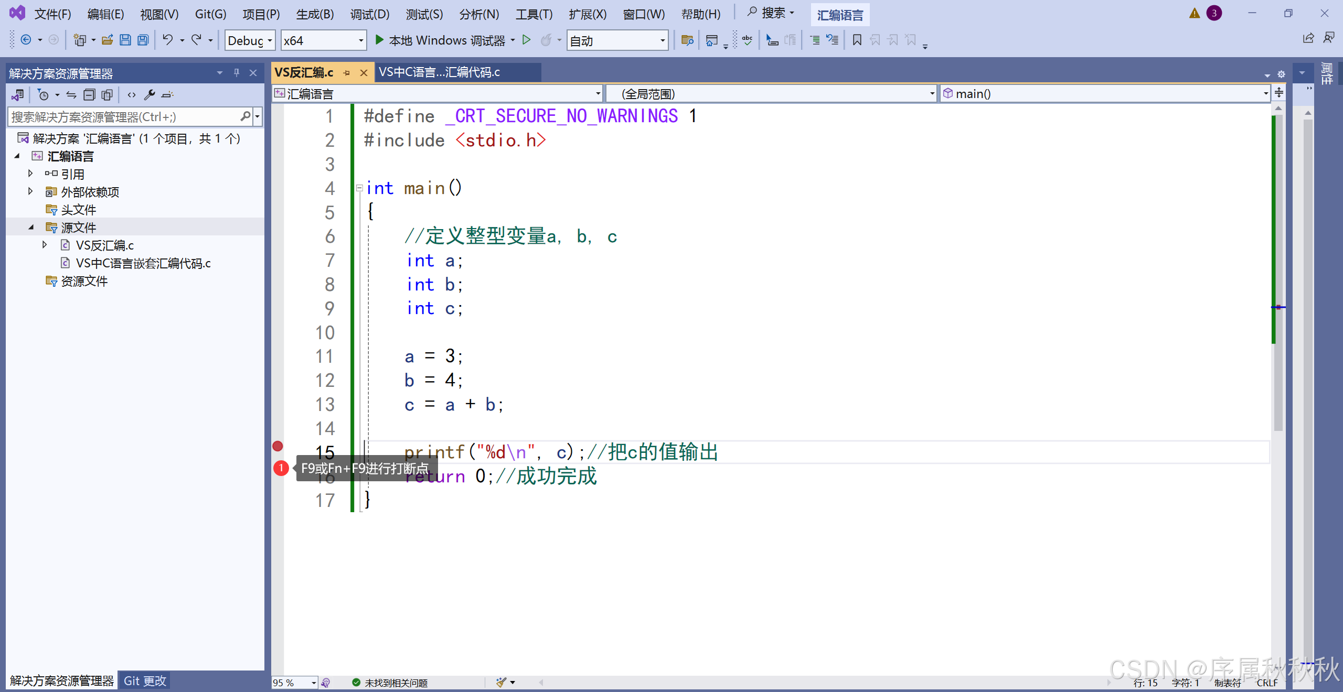Open the x64 platform dropdown
This screenshot has width=1343, height=692.
(323, 40)
